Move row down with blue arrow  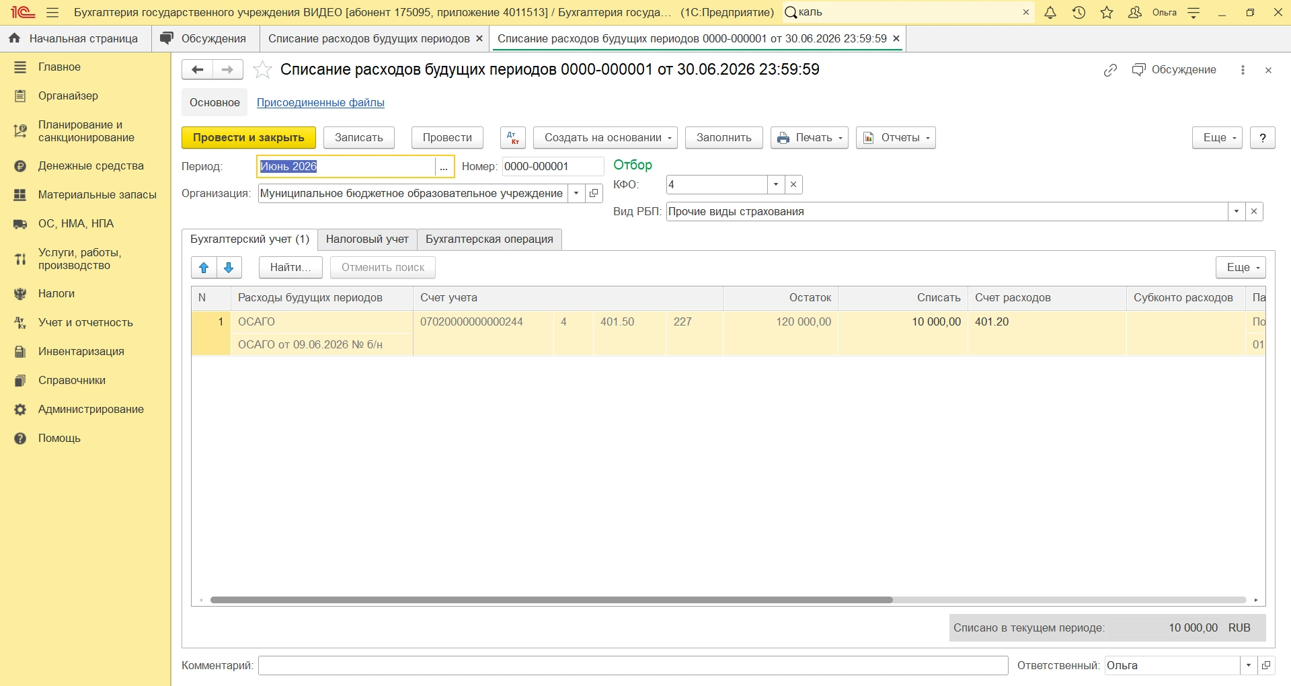229,268
